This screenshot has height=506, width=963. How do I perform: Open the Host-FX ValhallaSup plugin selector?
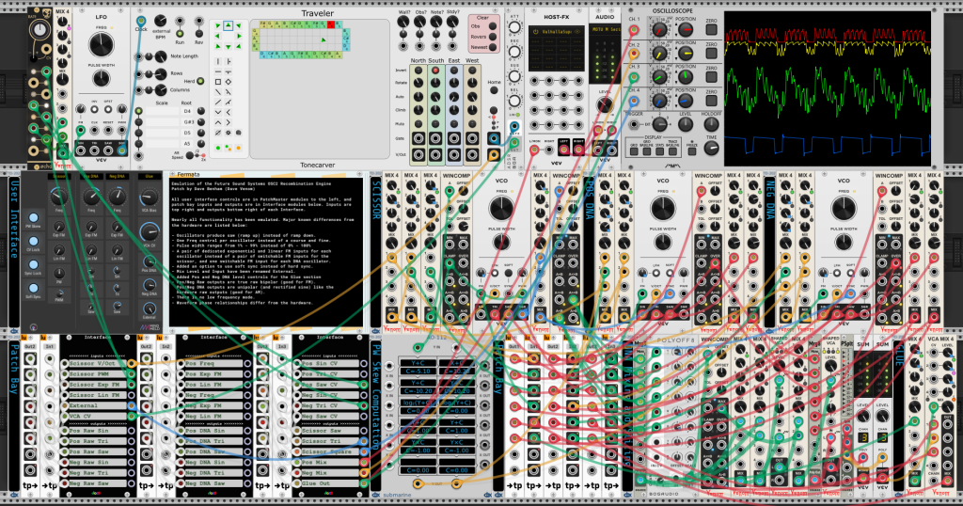pyautogui.click(x=557, y=31)
